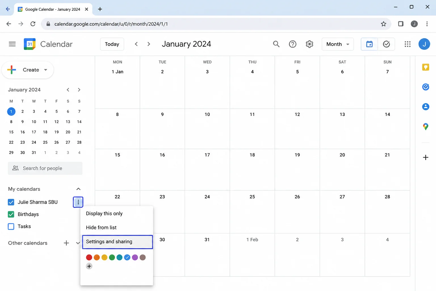Open browser side panel icon
Image resolution: width=436 pixels, height=291 pixels.
coord(401,24)
